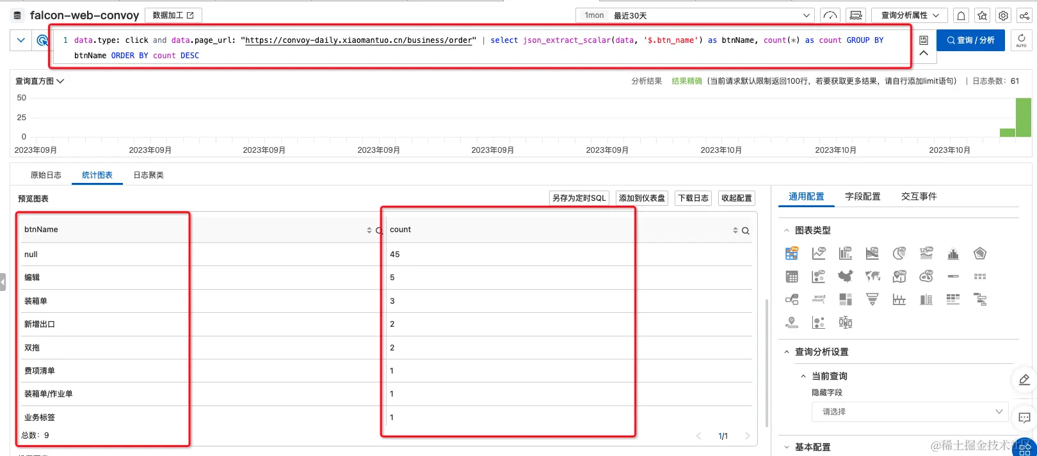Click the floating edit pencil icon
1037x456 pixels.
pos(1024,380)
